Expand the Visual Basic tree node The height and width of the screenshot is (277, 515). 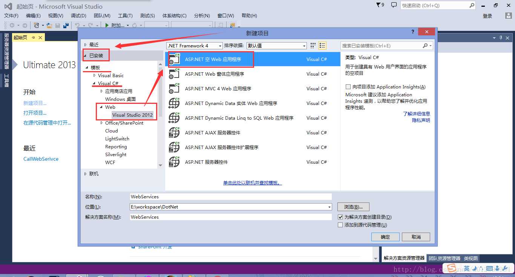[x=95, y=75]
